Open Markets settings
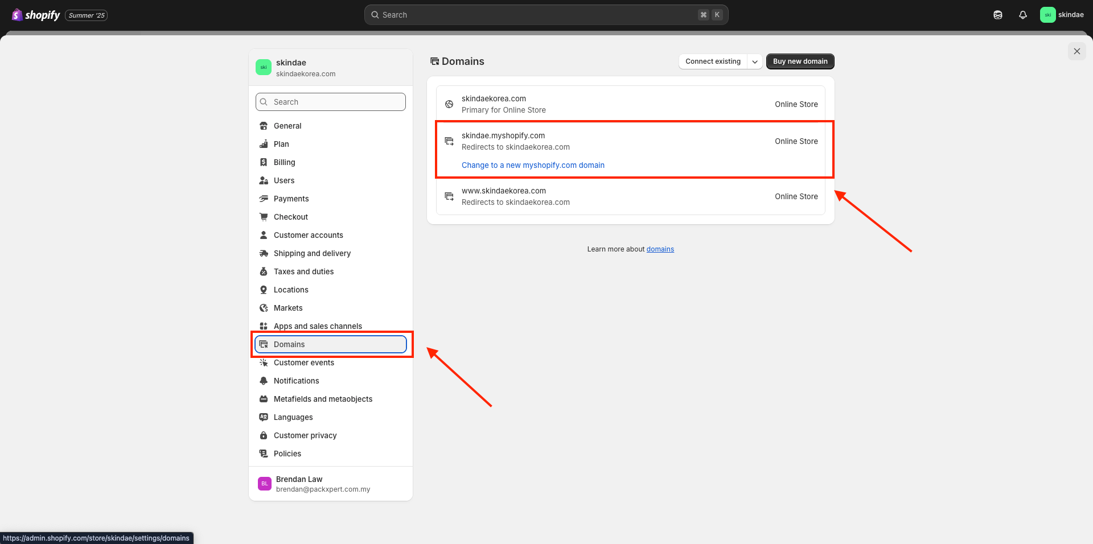This screenshot has height=544, width=1093. 331,308
